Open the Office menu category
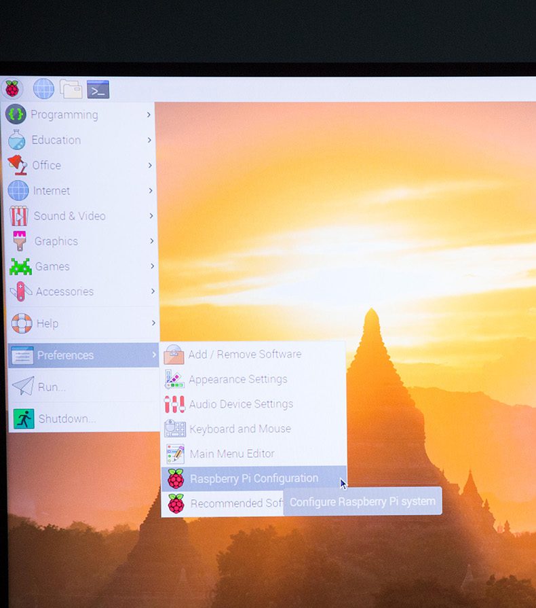Viewport: 536px width, 608px height. (x=80, y=165)
